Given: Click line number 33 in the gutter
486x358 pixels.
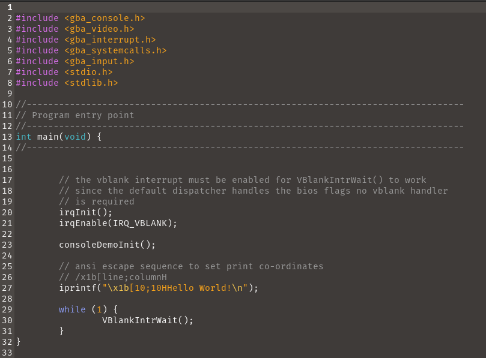Looking at the screenshot, I should click(7, 353).
